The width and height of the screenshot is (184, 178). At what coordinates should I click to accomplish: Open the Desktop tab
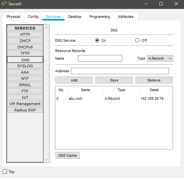(75, 17)
